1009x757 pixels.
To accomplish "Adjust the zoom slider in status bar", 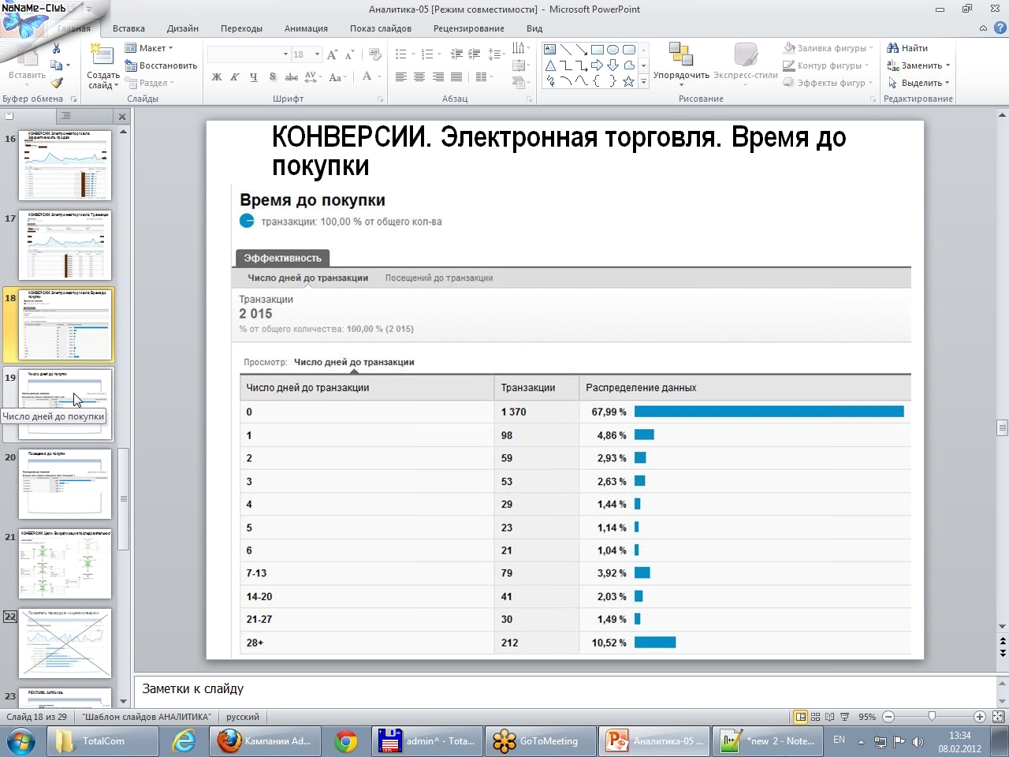I will (x=932, y=717).
